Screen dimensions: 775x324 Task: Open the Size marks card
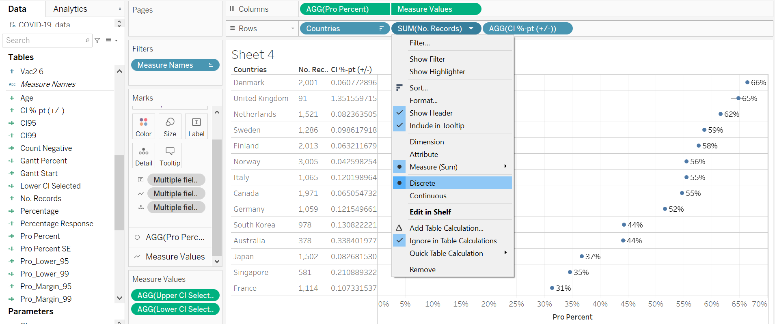pyautogui.click(x=170, y=127)
